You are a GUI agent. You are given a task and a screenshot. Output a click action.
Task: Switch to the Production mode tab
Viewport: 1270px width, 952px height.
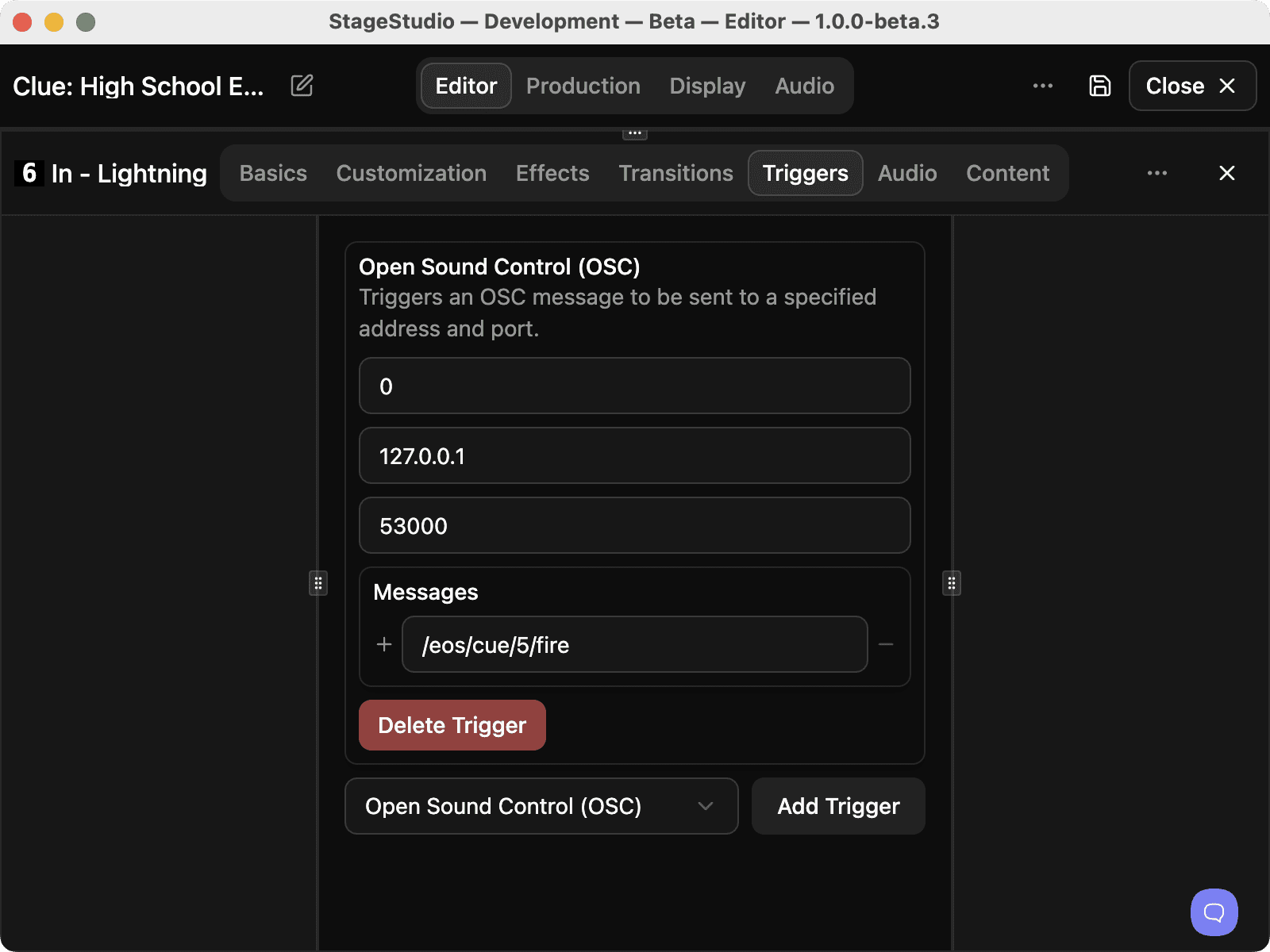(x=583, y=86)
